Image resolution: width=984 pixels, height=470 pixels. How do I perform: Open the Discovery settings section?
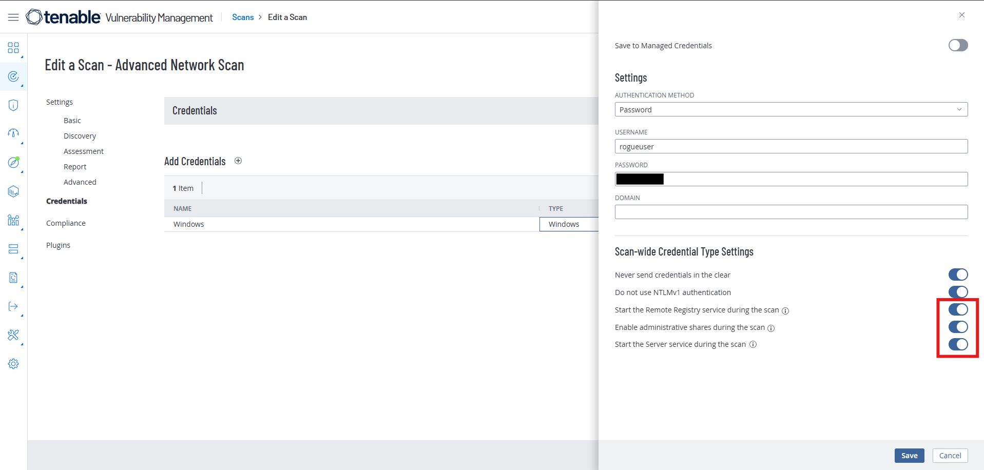[x=80, y=136]
